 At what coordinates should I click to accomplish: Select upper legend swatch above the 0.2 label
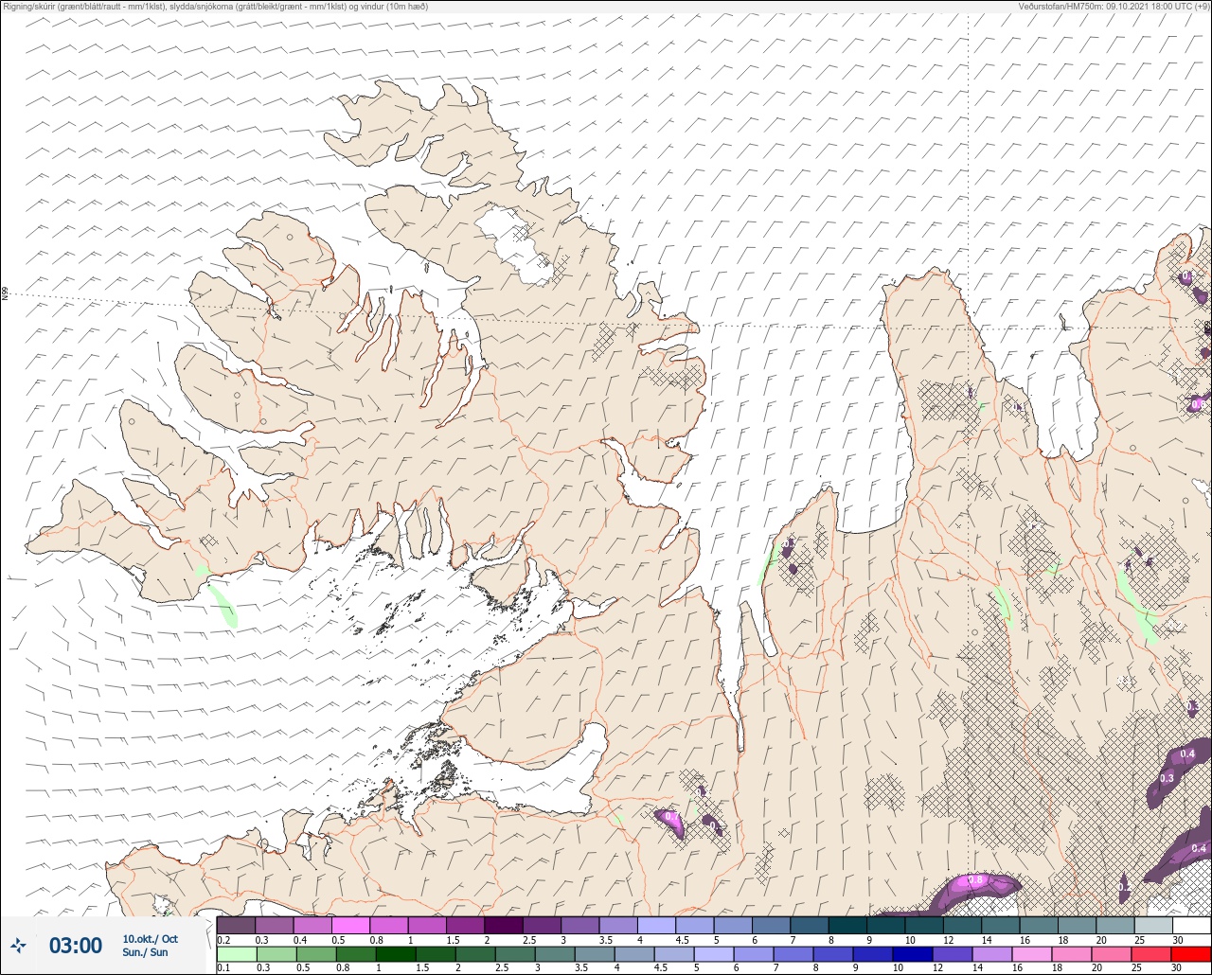click(x=236, y=925)
